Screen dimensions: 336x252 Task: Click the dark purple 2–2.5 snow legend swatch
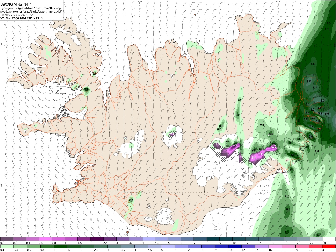(x=97, y=239)
